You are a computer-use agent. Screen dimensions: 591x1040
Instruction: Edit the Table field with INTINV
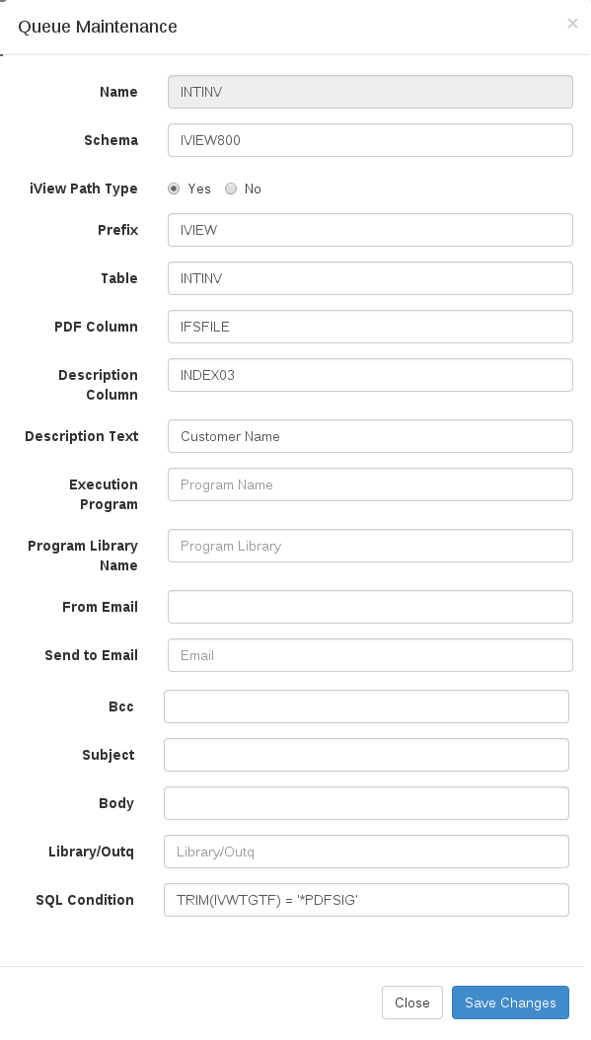click(x=370, y=278)
